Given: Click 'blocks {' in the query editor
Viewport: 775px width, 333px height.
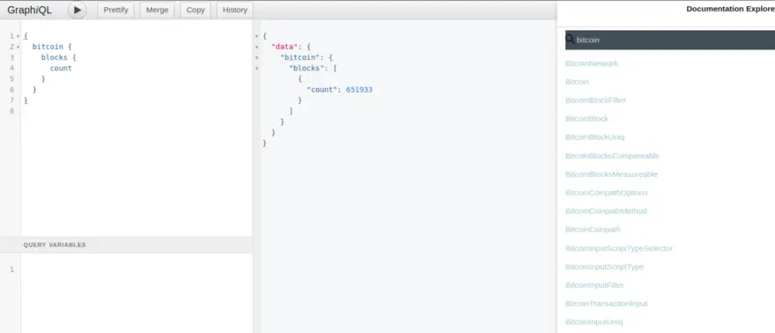Looking at the screenshot, I should 58,57.
